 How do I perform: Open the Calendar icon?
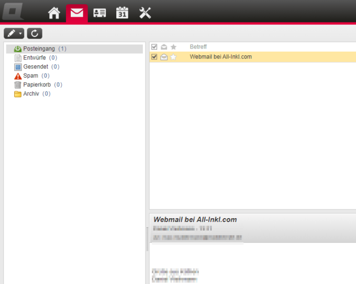pyautogui.click(x=122, y=13)
